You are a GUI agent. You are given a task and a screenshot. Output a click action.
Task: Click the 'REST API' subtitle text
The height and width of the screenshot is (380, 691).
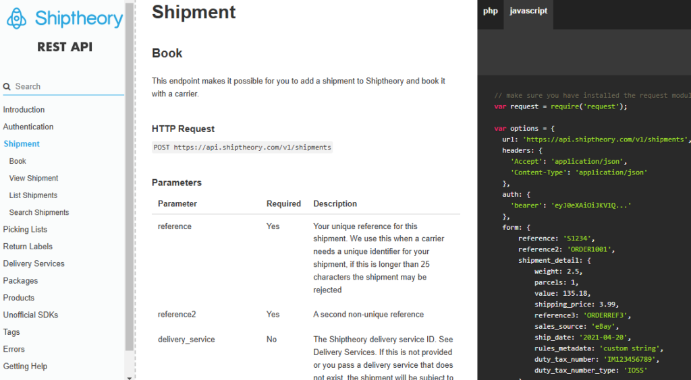point(65,47)
